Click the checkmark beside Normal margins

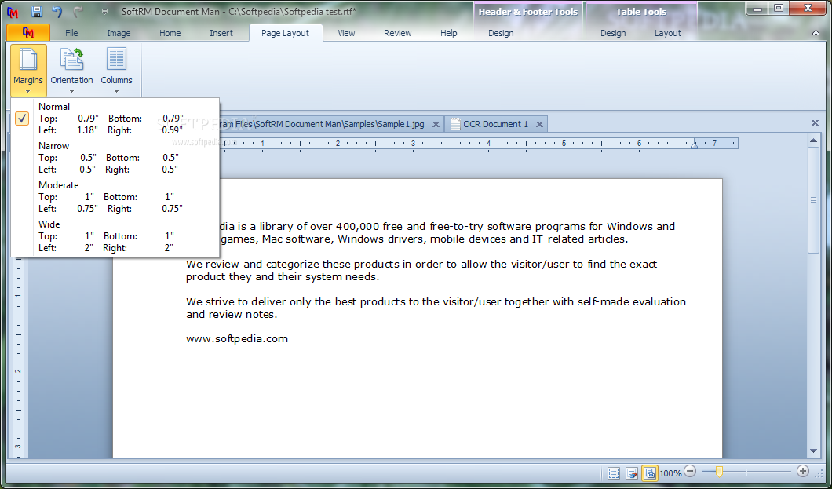22,119
